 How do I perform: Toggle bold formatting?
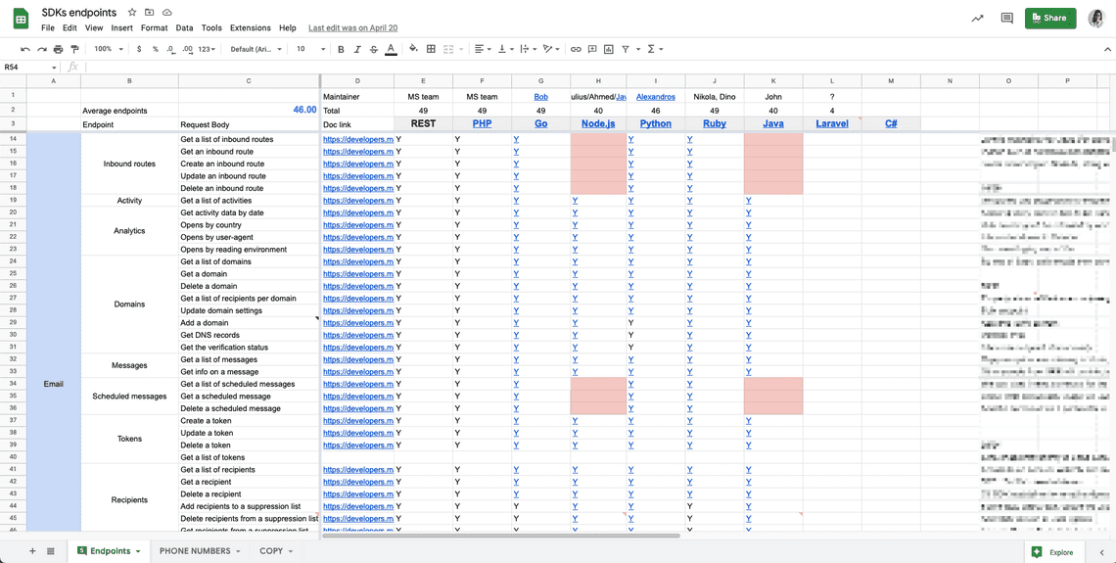(x=341, y=49)
